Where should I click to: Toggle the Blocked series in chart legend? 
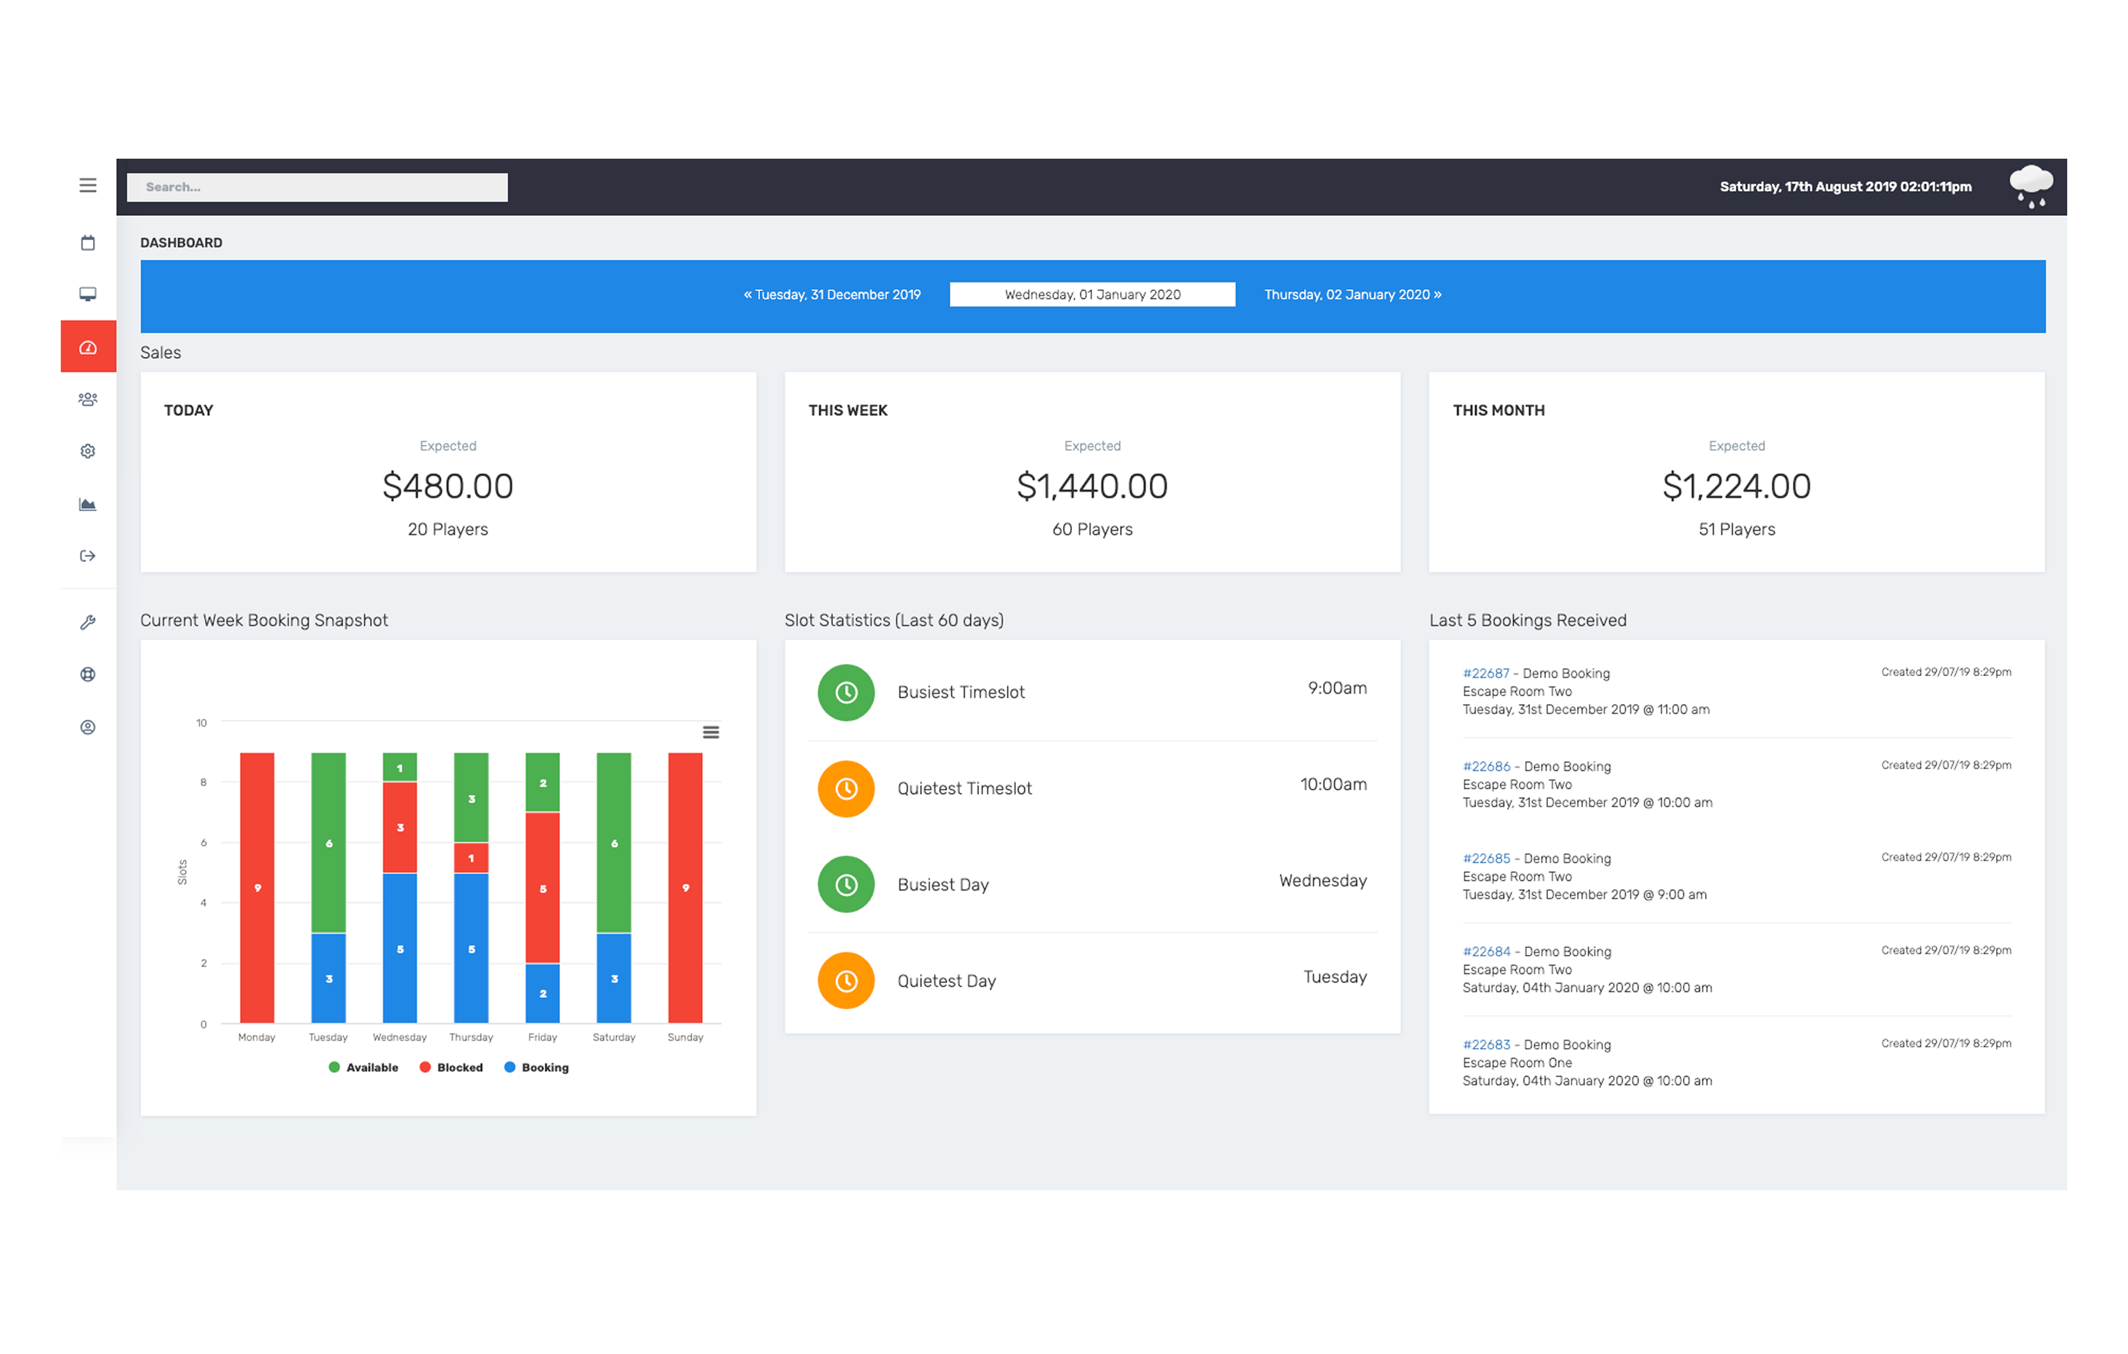point(452,1068)
